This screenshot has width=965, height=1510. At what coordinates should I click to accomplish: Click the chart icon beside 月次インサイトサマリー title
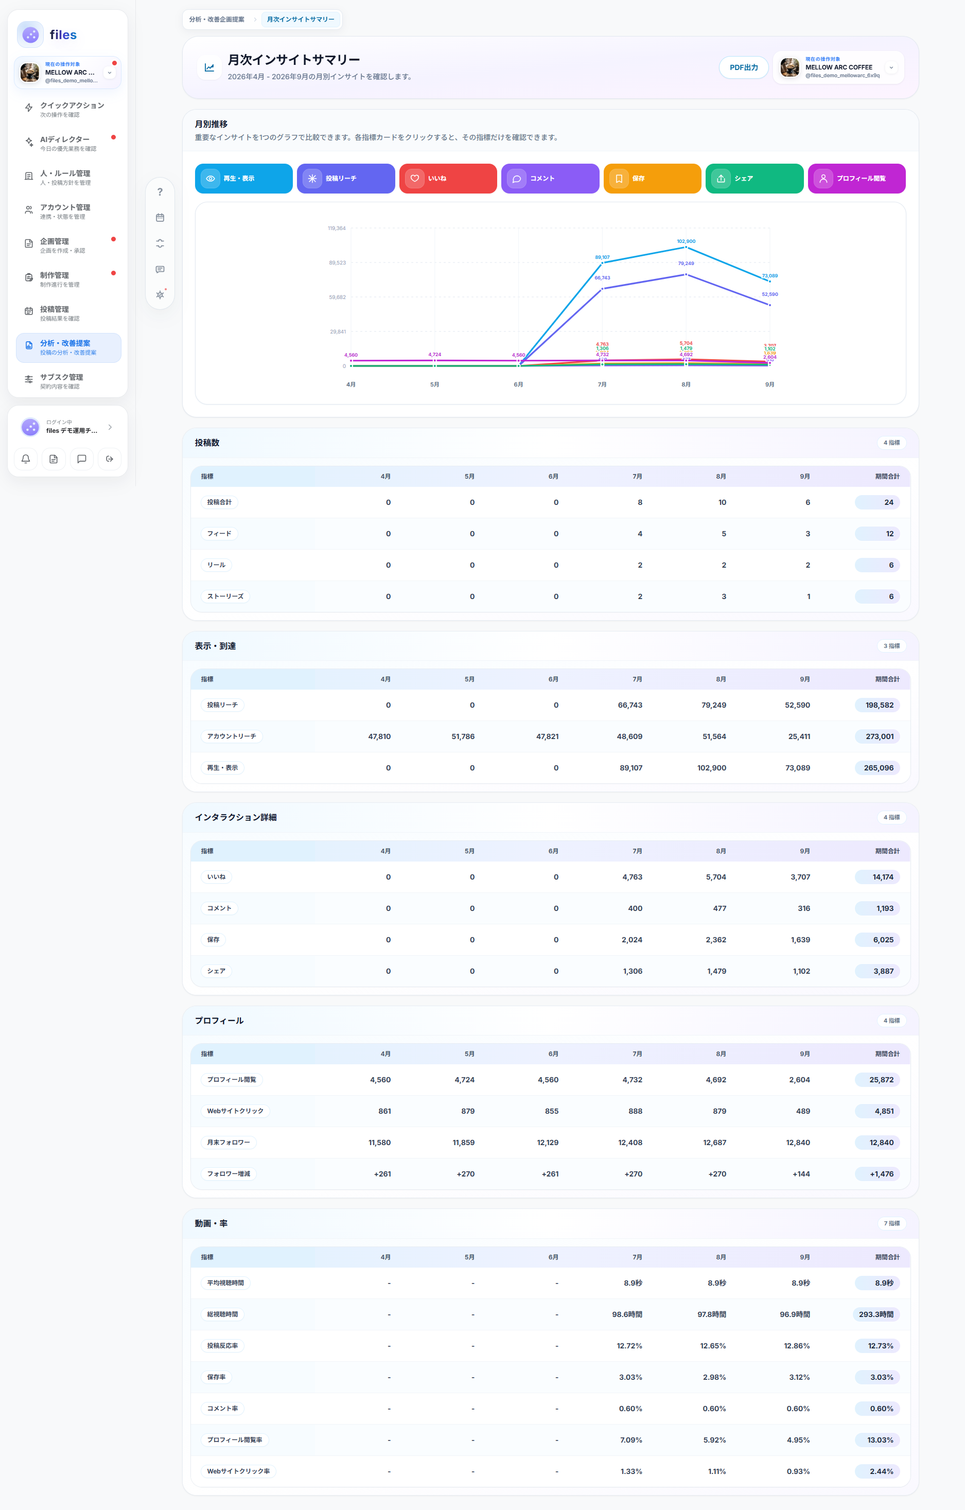tap(209, 68)
